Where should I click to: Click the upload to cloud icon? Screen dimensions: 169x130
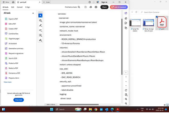(x=91, y=7)
